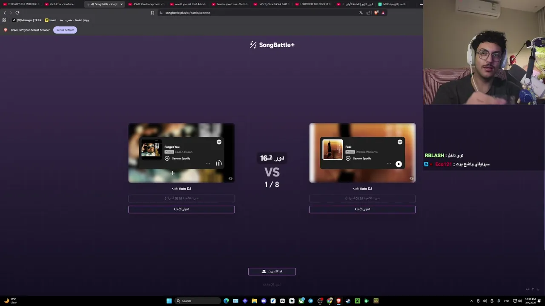This screenshot has height=306, width=545.
Task: Switch to how to speed run tab
Action: coord(229,4)
